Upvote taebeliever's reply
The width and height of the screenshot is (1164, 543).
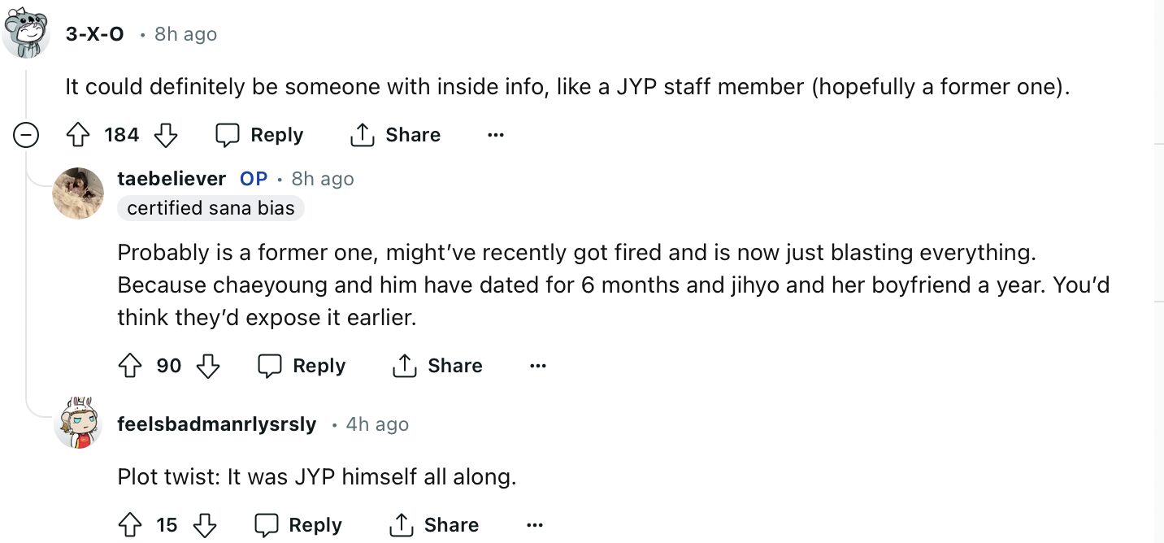[x=131, y=366]
